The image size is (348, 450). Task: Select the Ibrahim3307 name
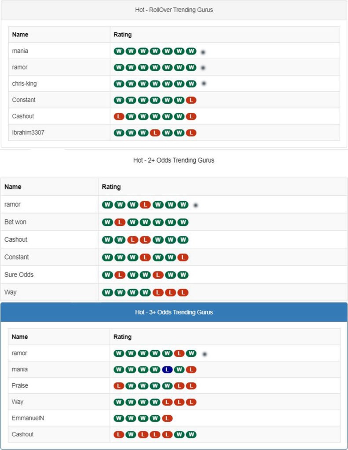pyautogui.click(x=28, y=133)
